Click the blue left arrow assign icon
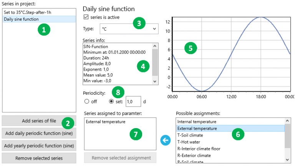 coord(166,141)
